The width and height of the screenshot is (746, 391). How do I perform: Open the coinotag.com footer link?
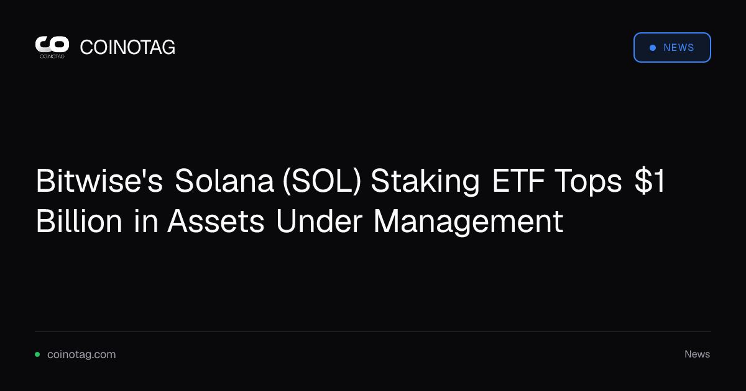pos(81,354)
